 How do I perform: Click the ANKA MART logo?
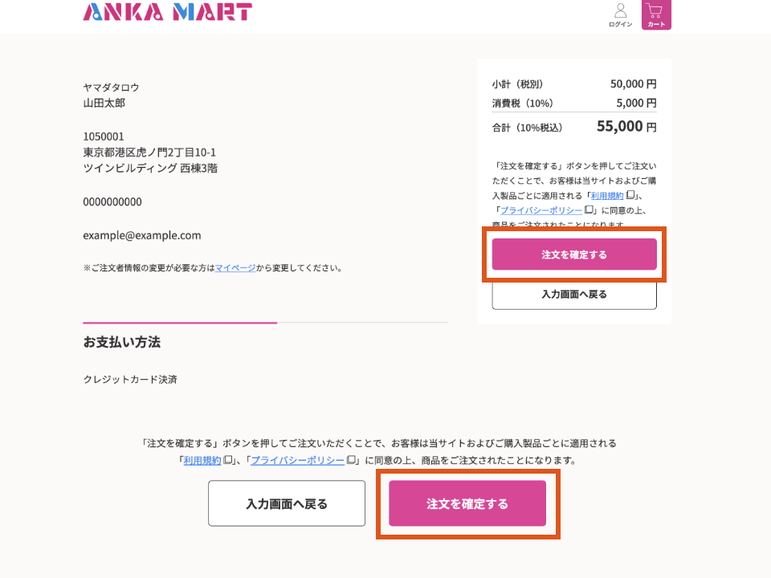coord(167,11)
